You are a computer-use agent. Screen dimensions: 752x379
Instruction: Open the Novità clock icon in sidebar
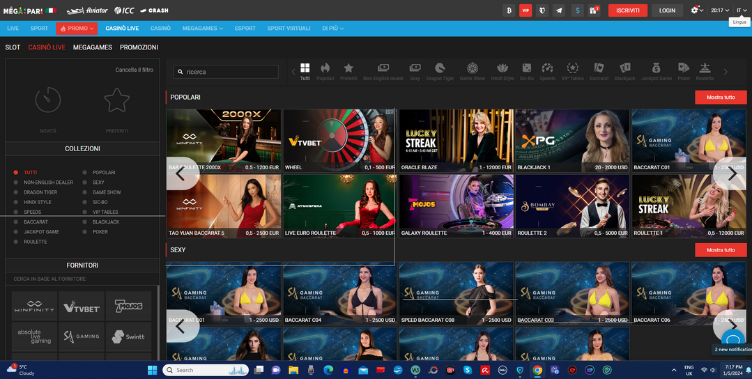[48, 100]
